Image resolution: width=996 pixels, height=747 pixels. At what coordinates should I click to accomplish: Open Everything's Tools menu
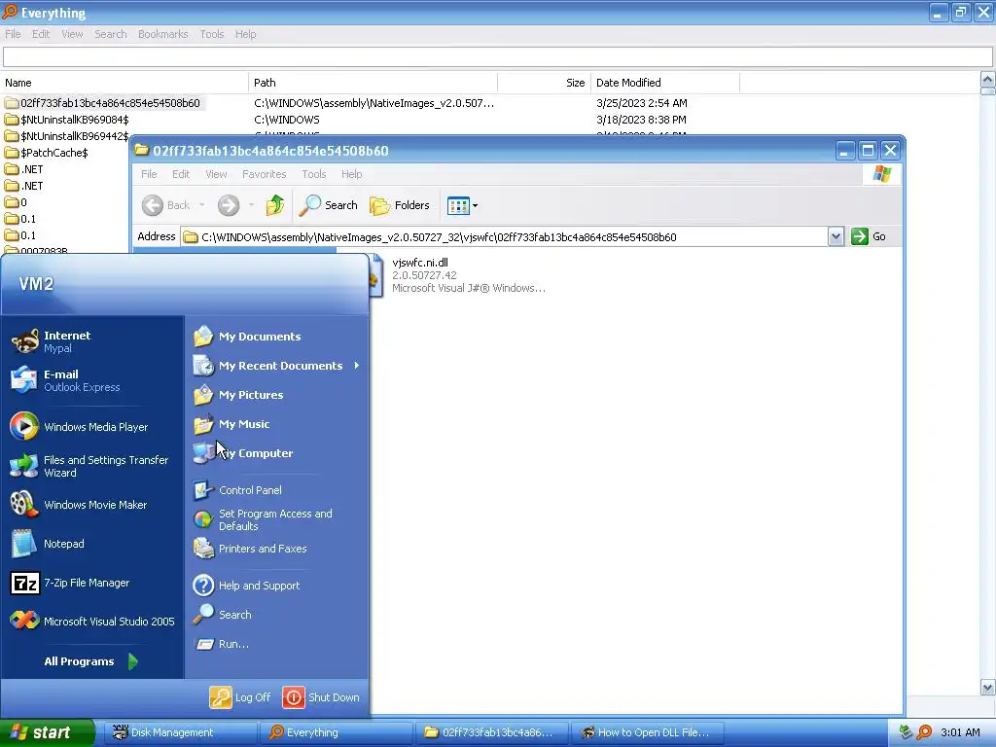tap(211, 34)
